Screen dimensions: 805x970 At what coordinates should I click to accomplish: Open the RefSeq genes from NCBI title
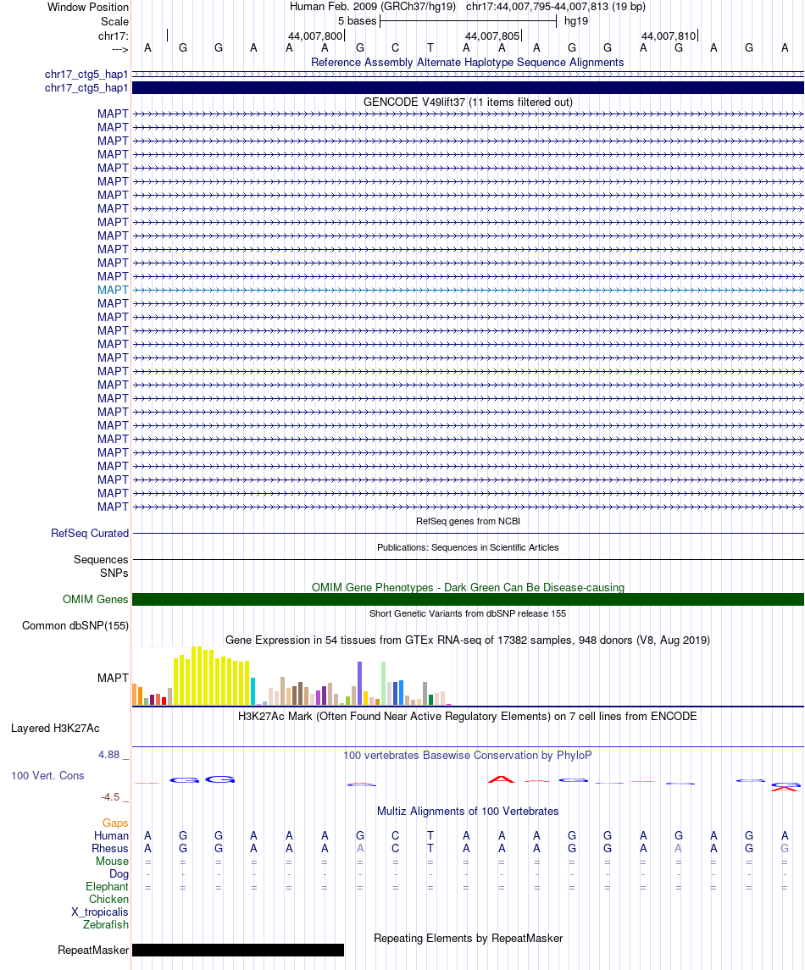(468, 522)
